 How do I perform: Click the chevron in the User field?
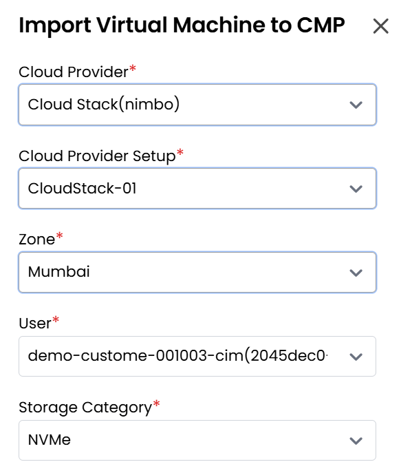(356, 357)
